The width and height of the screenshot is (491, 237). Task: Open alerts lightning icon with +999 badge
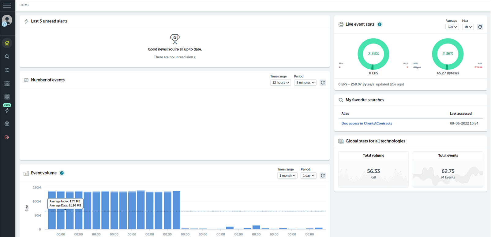(x=7, y=110)
